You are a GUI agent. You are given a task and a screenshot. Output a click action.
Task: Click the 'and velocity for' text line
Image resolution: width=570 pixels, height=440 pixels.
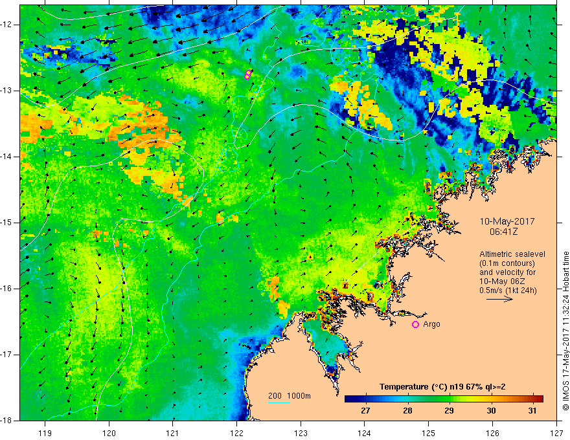pyautogui.click(x=507, y=272)
